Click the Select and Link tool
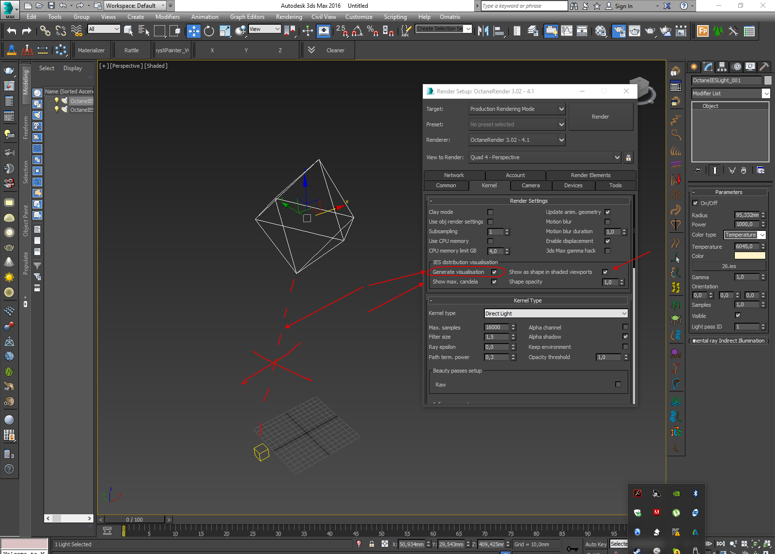Viewport: 775px width, 554px height. click(x=45, y=31)
